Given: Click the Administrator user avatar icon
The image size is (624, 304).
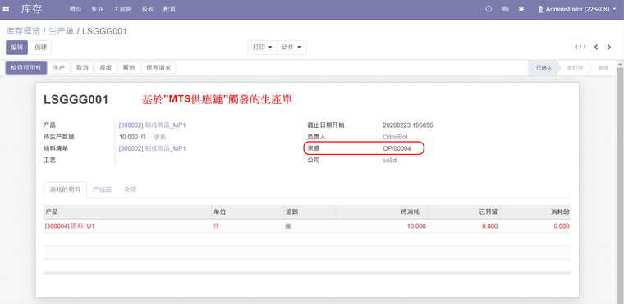Looking at the screenshot, I should pyautogui.click(x=540, y=9).
